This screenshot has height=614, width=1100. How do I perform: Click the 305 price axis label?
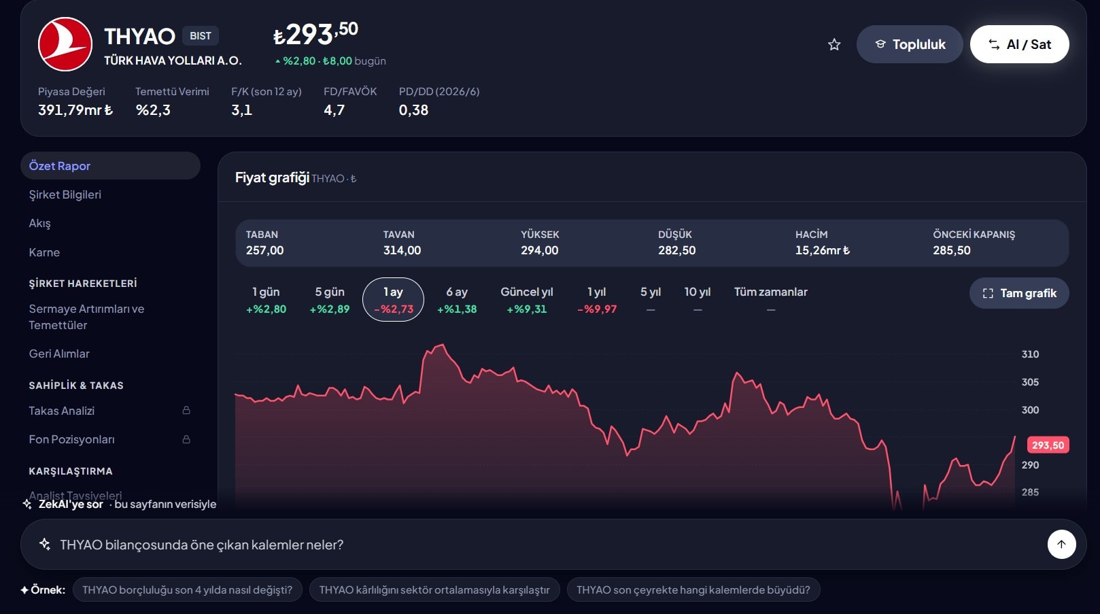pyautogui.click(x=1030, y=382)
